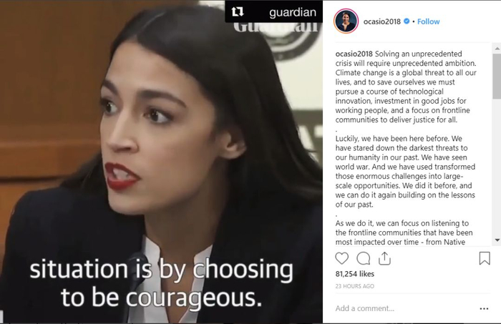Click ocasio2018 username in the caption

tap(354, 54)
